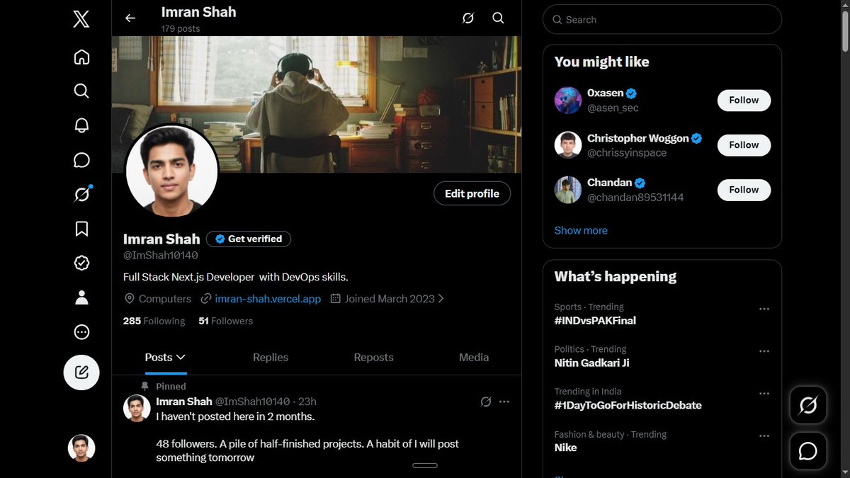Click the Search input field
Viewport: 850px width, 478px height.
click(662, 20)
